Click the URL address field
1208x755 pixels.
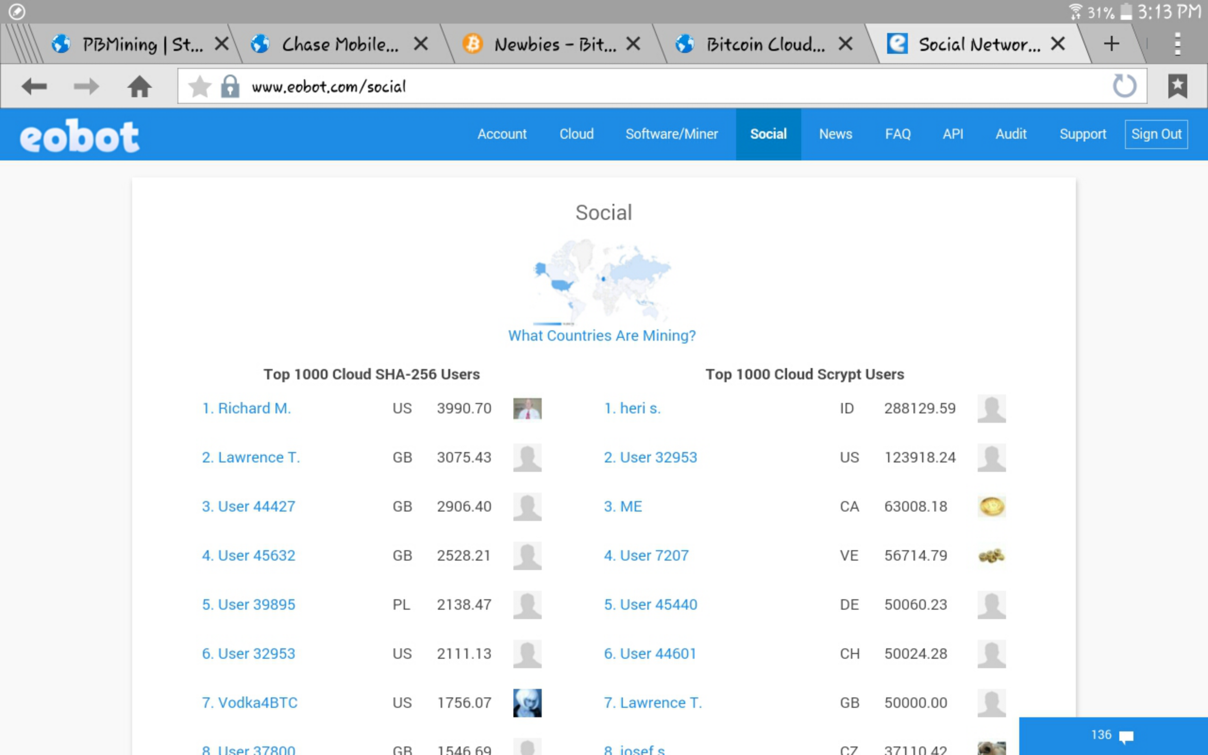click(649, 87)
